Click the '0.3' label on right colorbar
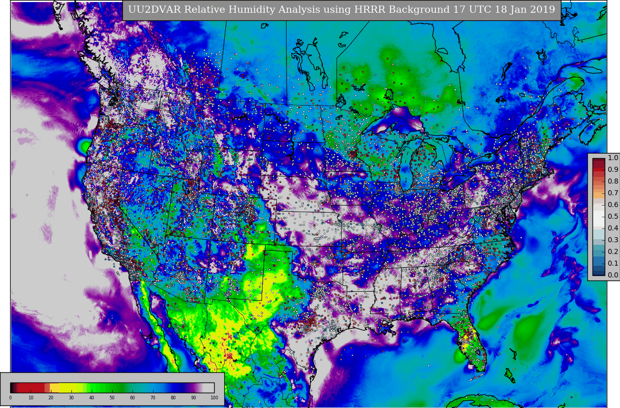620x408 pixels. [613, 240]
